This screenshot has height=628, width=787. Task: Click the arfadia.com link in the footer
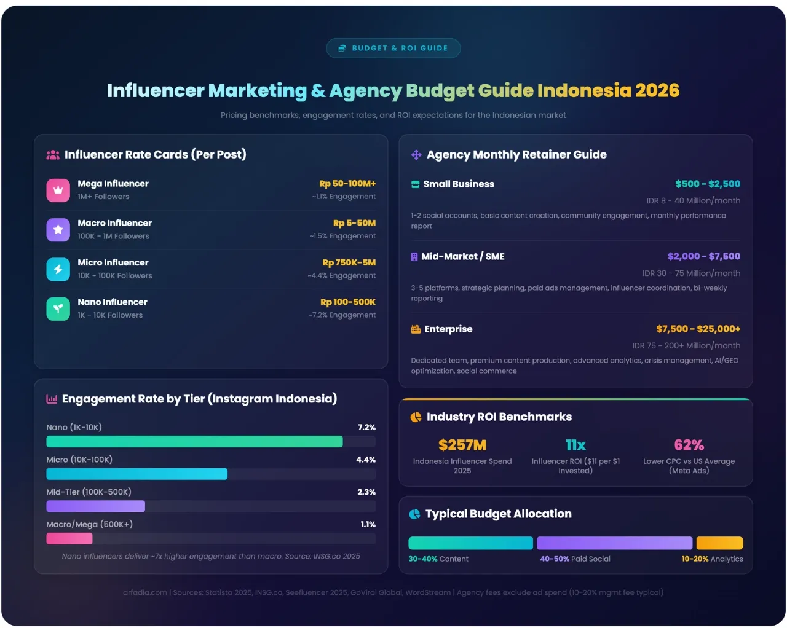coord(145,592)
